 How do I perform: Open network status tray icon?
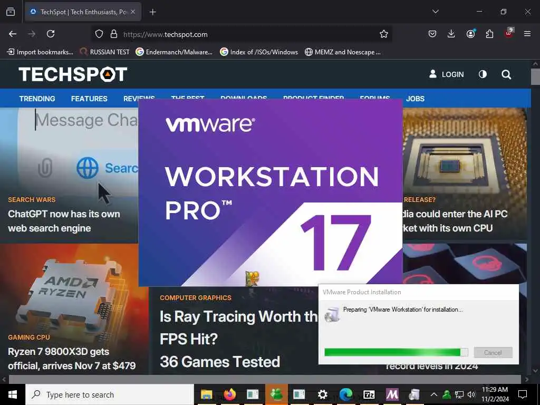[x=459, y=394]
